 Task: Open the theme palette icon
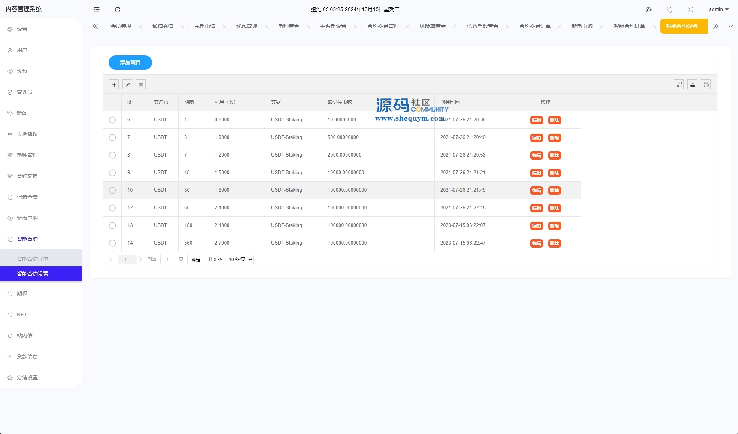coord(649,10)
